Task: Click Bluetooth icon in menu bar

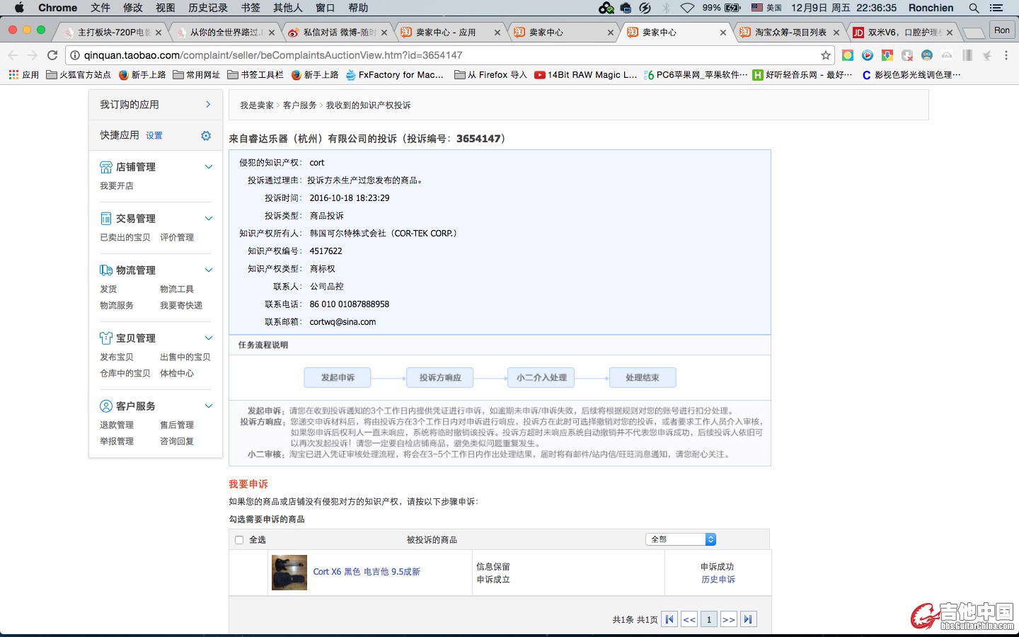Action: point(666,8)
